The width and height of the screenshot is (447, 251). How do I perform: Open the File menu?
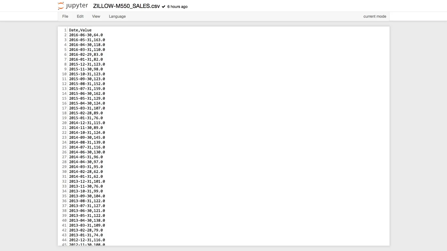click(x=65, y=16)
